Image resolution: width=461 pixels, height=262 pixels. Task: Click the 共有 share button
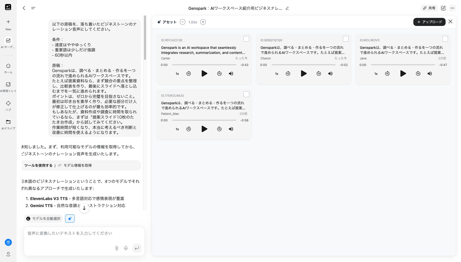click(429, 8)
